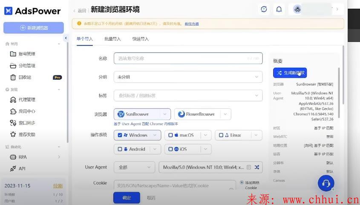
Task: Click the 新建浏览器 button in the sidebar
Action: coord(34,28)
